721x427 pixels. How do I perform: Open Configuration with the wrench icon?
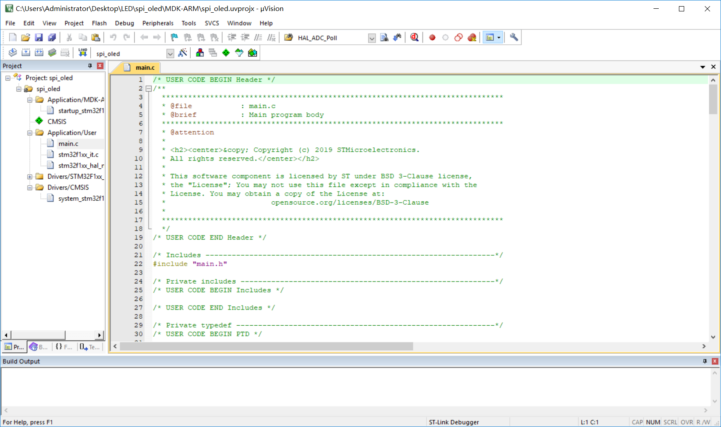click(514, 38)
